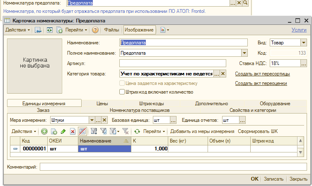Click the red X delete mark icon
312x186 pixels.
click(x=73, y=131)
